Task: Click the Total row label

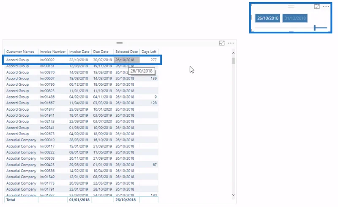Action: (11, 200)
